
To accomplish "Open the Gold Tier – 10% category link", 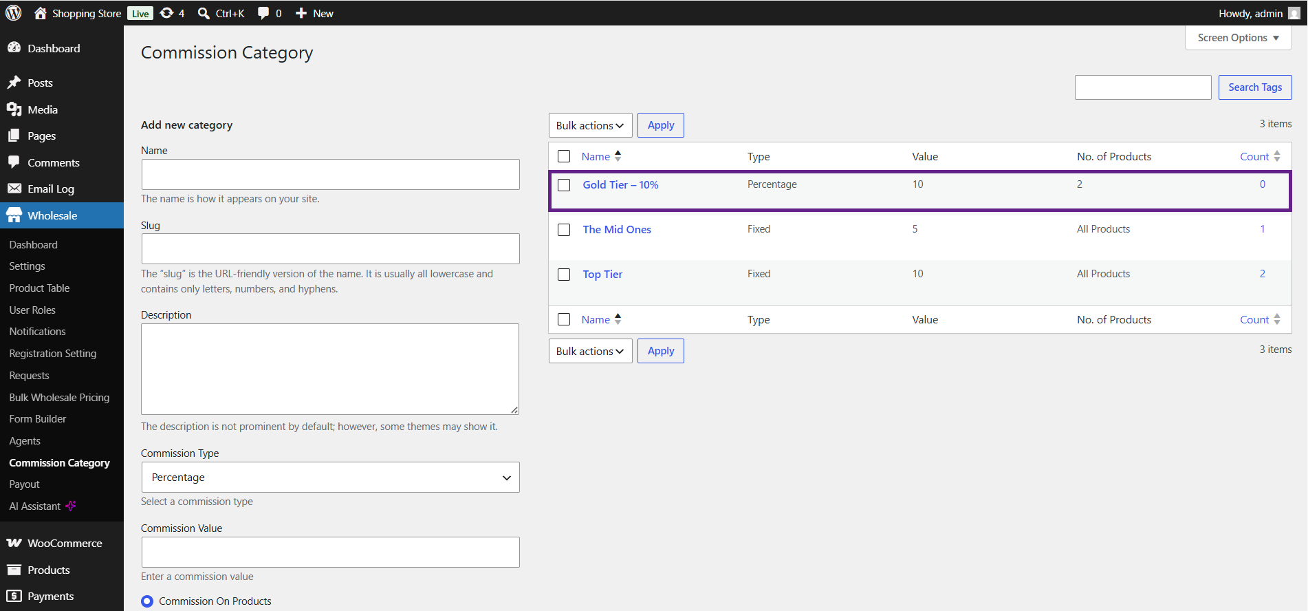I will click(x=620, y=184).
